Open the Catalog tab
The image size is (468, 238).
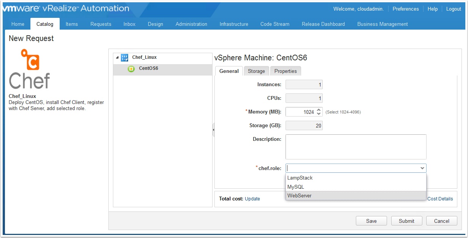pos(45,24)
